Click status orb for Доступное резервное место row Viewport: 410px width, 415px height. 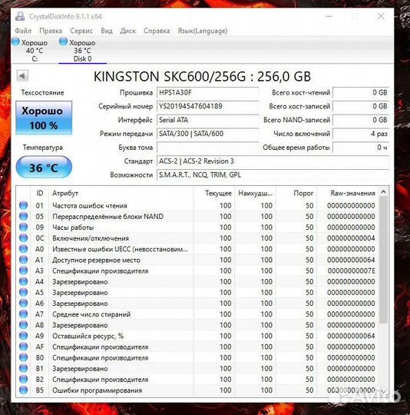click(24, 260)
